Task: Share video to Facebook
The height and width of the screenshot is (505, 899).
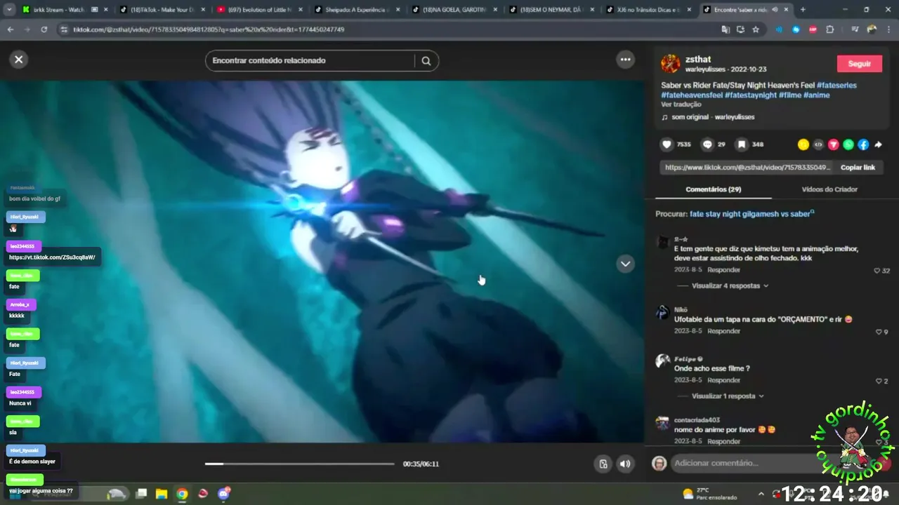Action: [863, 144]
